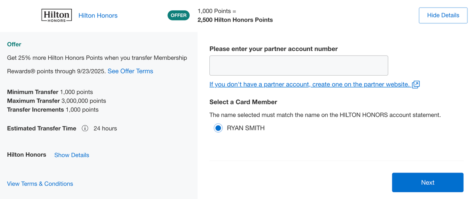Open the Hilton Honors program link in header
The width and height of the screenshot is (475, 199).
[98, 15]
